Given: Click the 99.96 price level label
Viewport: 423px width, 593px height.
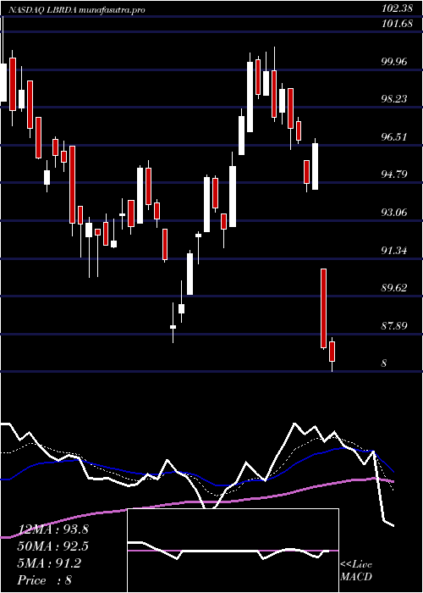Looking at the screenshot, I should [x=394, y=62].
